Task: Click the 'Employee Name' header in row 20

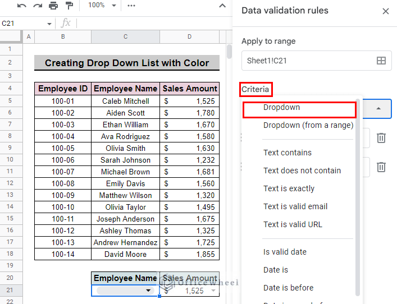Action: coord(125,278)
